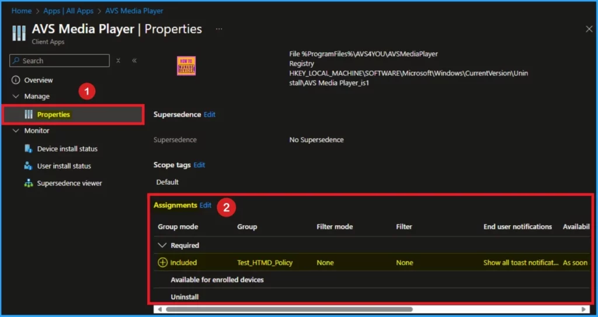Select the File detection path text
The image size is (598, 317).
[x=363, y=54]
